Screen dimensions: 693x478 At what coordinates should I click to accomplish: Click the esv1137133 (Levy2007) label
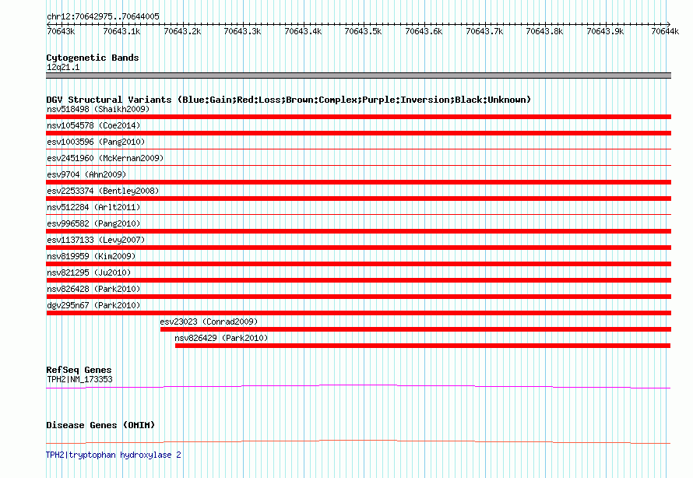tap(96, 240)
